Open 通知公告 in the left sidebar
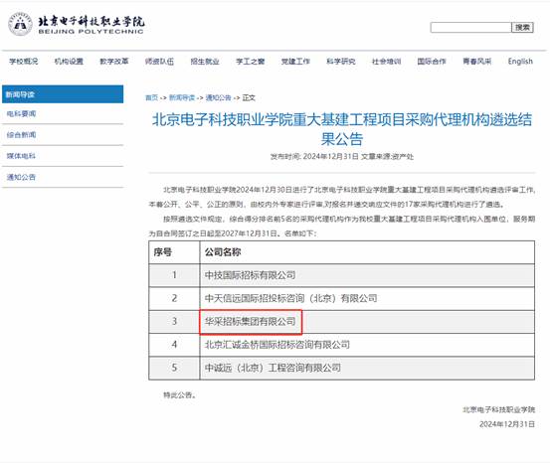 [x=21, y=177]
